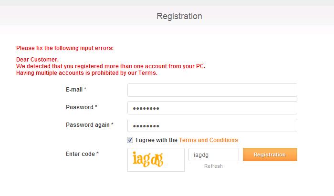Uncheck the agree with Terms checkbox
The width and height of the screenshot is (334, 196).
130,140
